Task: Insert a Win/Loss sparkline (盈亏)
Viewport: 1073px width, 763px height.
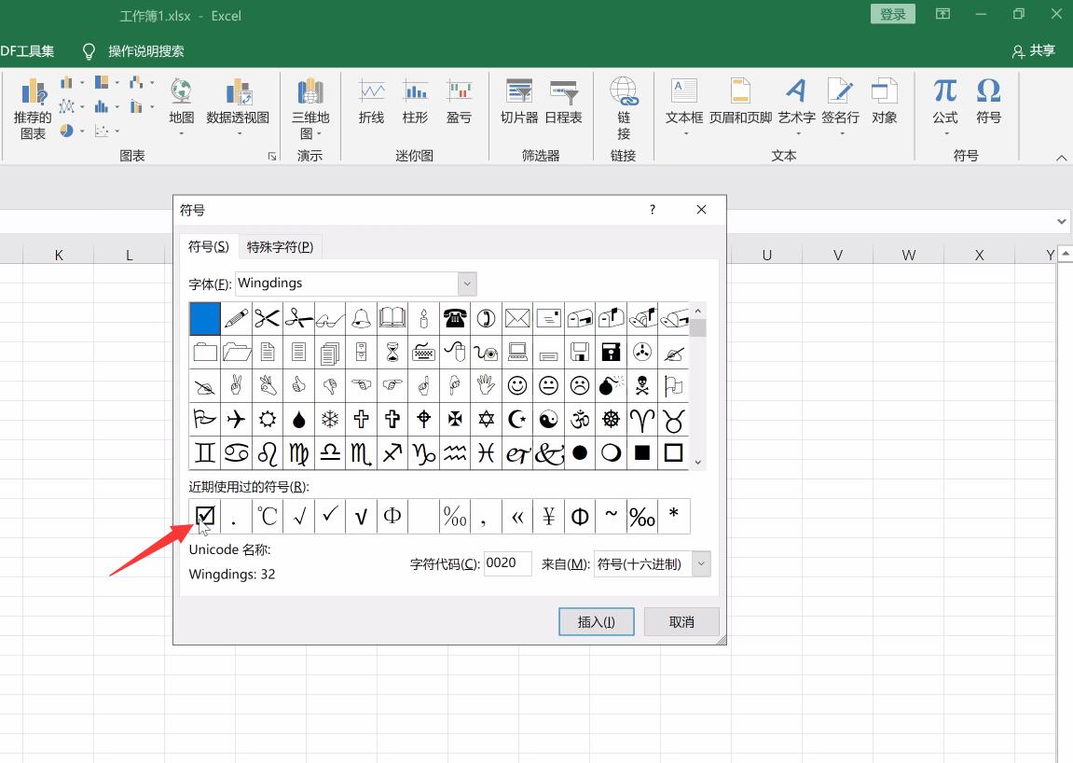Action: (459, 102)
